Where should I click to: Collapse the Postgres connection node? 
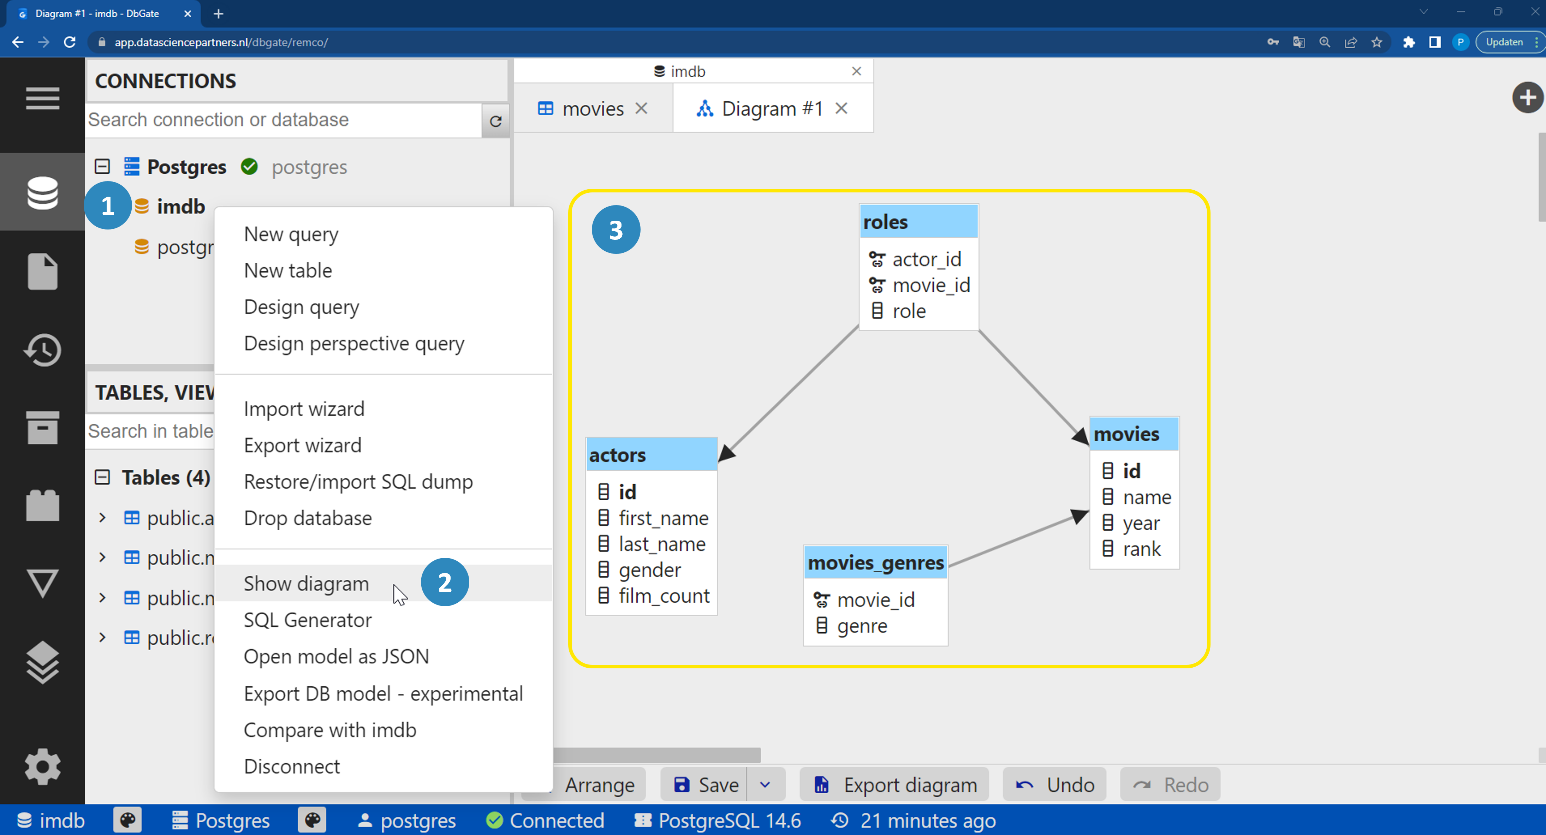(103, 166)
